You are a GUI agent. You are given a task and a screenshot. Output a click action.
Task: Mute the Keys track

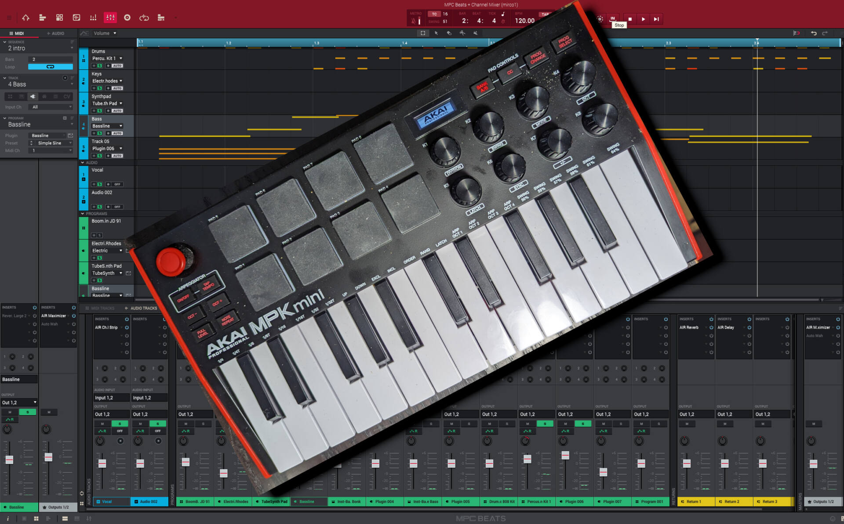click(94, 88)
